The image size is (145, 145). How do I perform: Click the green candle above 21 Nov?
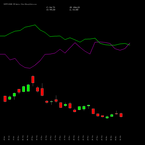click(79, 108)
